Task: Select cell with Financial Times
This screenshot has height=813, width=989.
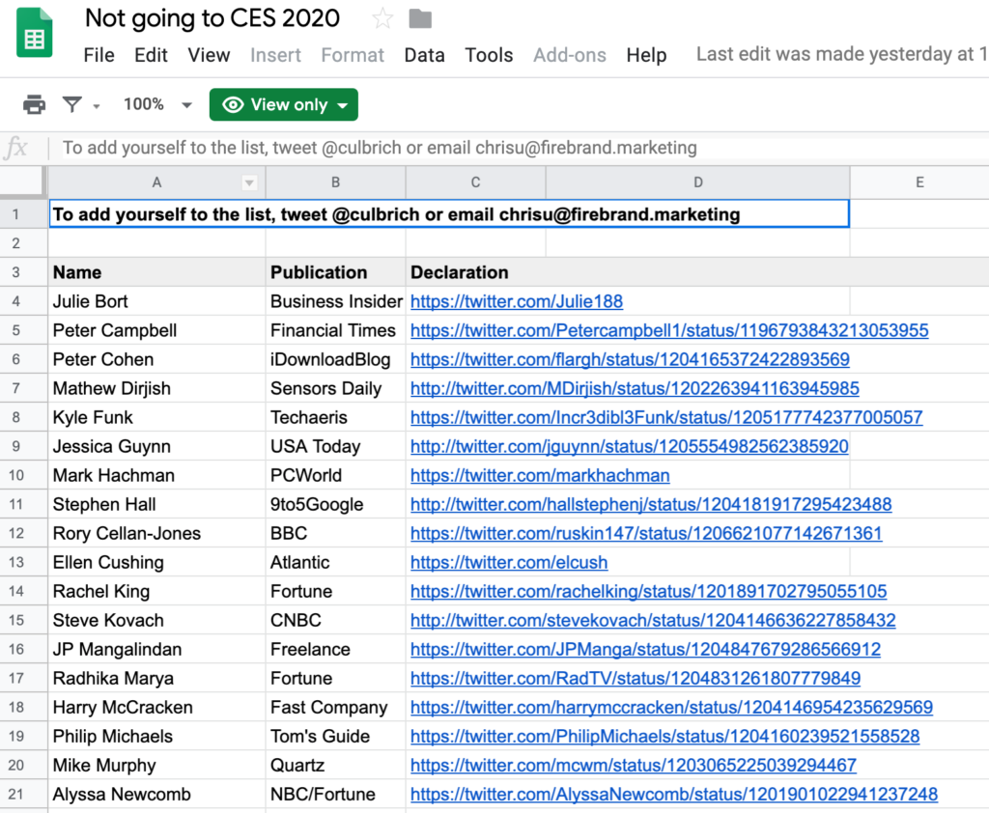Action: tap(335, 330)
